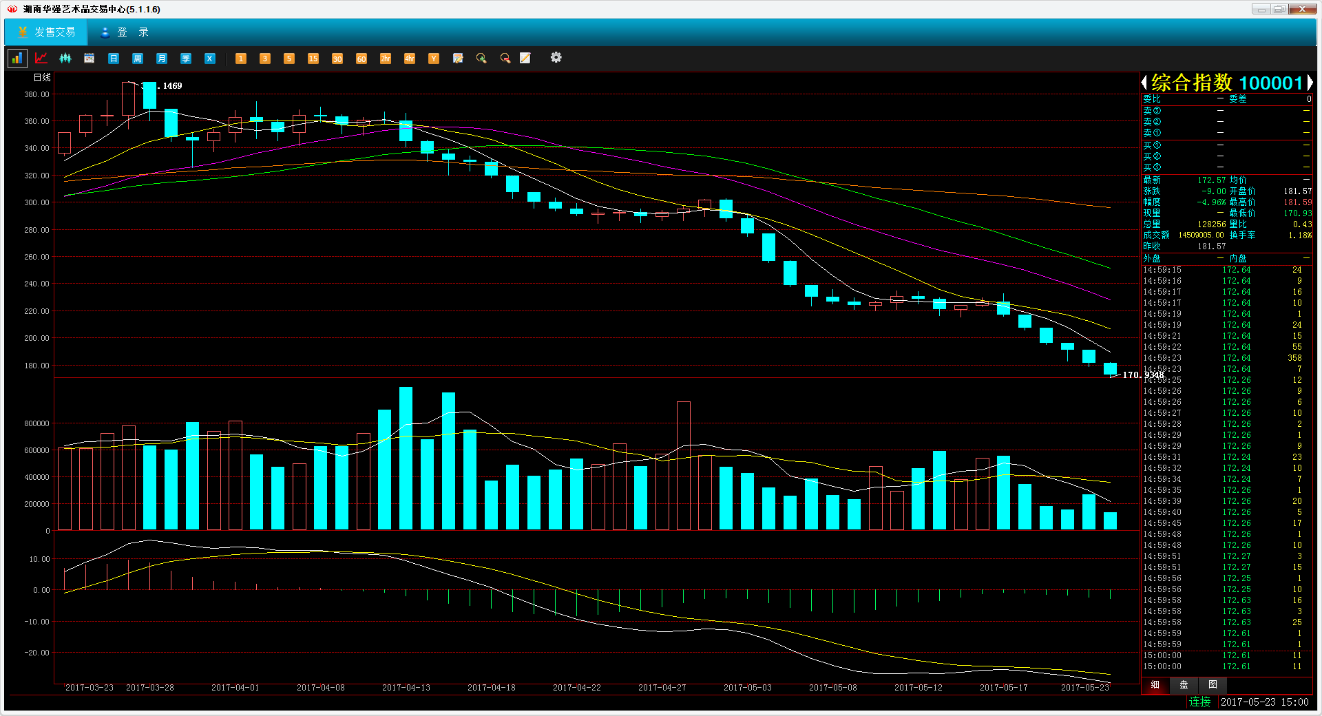Click the 14:59:45 trade tick row
1322x716 pixels.
(x=1227, y=523)
